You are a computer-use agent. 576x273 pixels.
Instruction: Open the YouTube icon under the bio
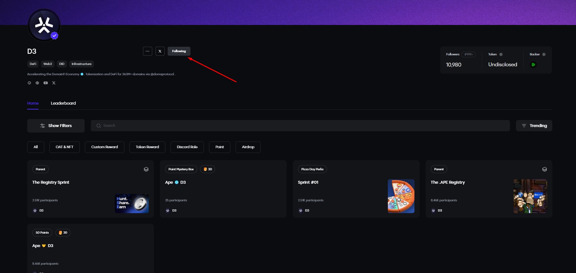coord(46,83)
